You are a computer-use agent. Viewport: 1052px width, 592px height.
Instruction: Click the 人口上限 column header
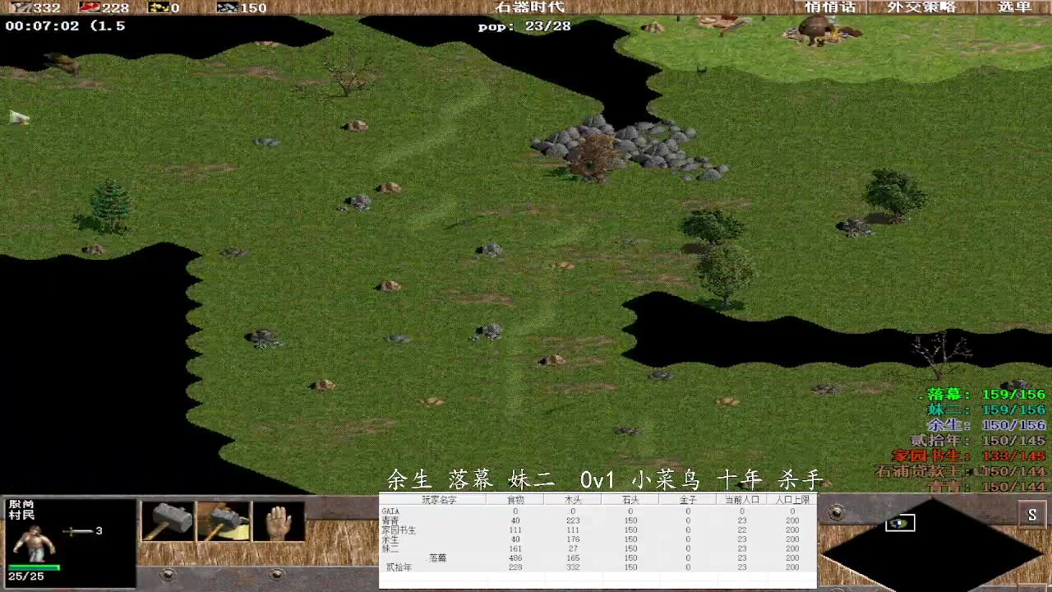(792, 500)
